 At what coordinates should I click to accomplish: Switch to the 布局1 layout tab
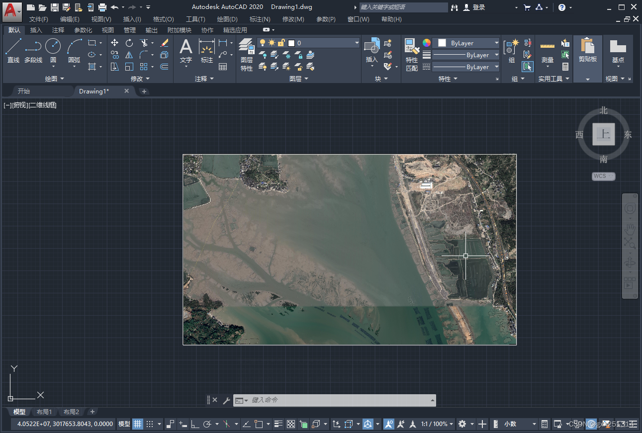point(44,412)
